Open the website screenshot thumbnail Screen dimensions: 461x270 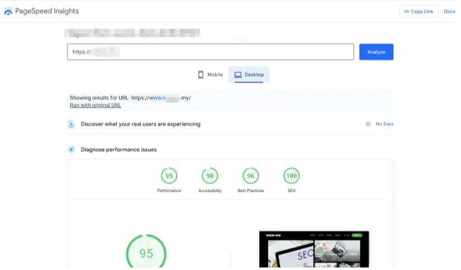[314, 250]
